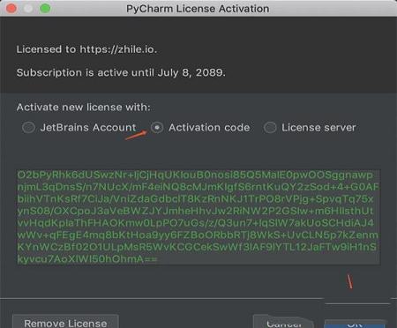
Task: Click the subscription active until 2089 text
Action: [x=121, y=72]
